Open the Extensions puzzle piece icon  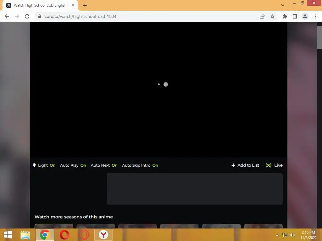tap(285, 16)
